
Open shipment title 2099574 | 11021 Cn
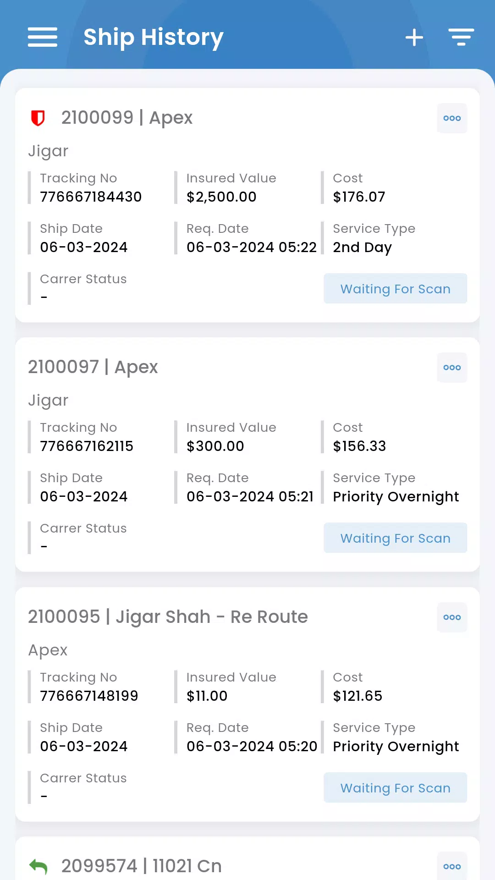[x=142, y=866]
